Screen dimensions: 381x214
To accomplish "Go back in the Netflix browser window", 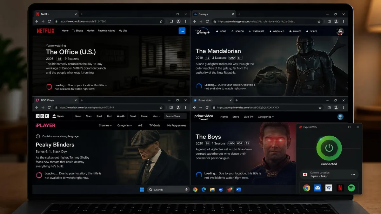I will (x=37, y=22).
